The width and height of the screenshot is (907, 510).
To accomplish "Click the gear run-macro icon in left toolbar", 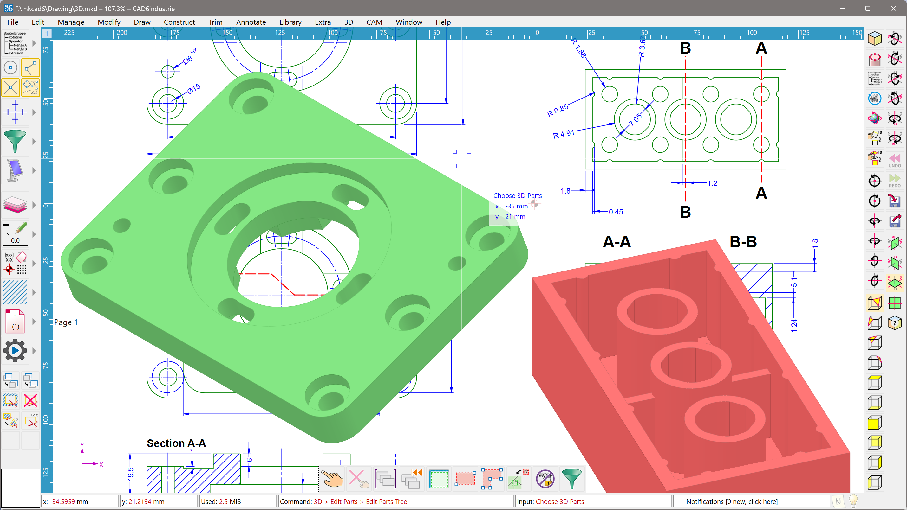I will click(x=15, y=351).
